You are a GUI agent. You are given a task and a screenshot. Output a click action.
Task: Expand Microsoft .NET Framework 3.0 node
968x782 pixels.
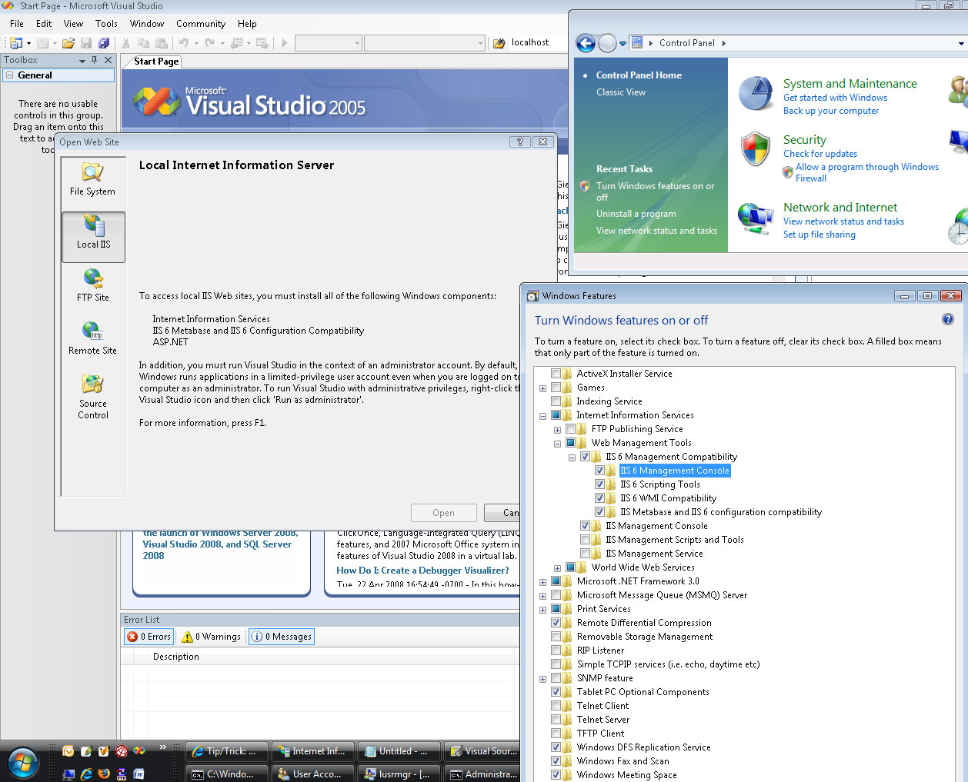coord(542,582)
